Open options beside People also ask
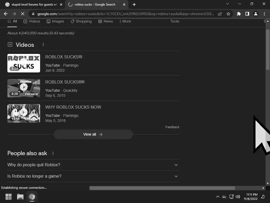The height and width of the screenshot is (203, 270). pos(53,153)
